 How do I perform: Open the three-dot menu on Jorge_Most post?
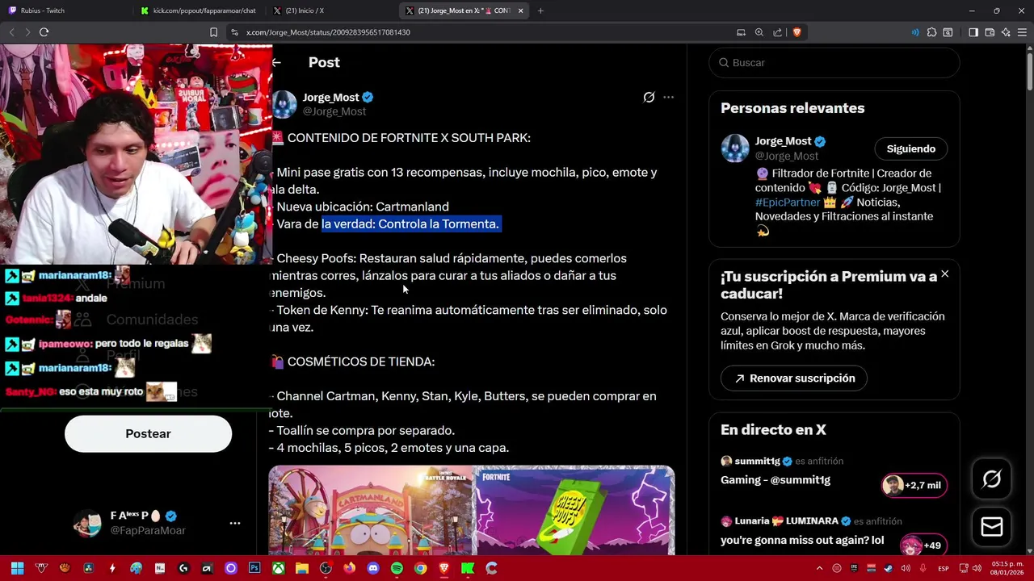(x=668, y=97)
